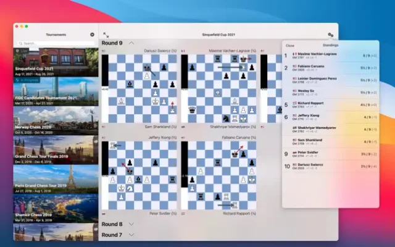Open the Norway Chess 2020 tournament
395x247 pixels.
[56, 121]
